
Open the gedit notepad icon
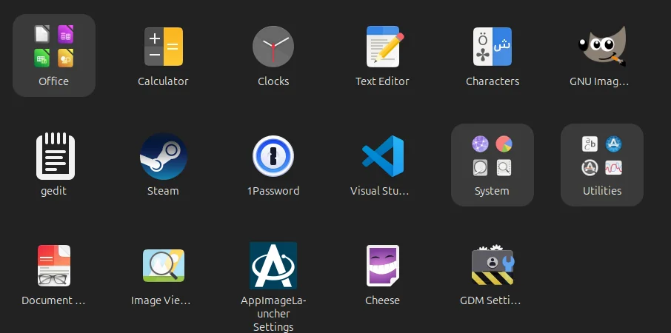click(54, 157)
